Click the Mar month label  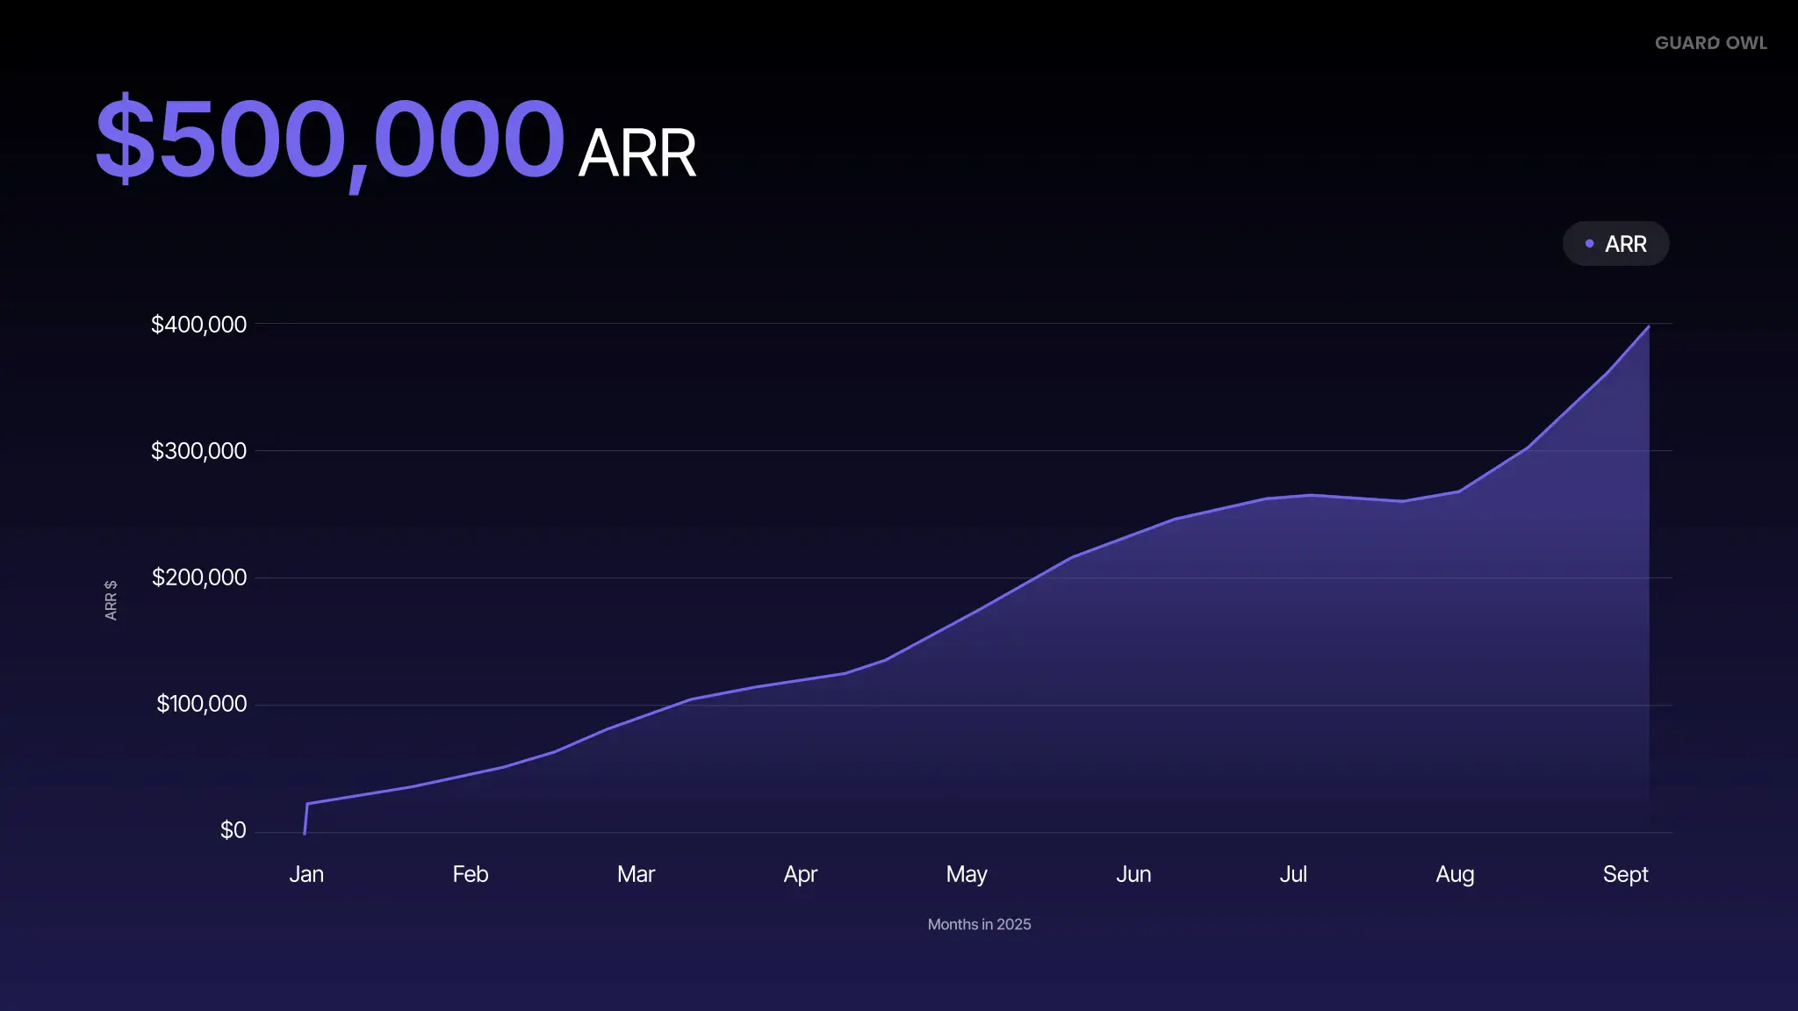click(x=636, y=874)
